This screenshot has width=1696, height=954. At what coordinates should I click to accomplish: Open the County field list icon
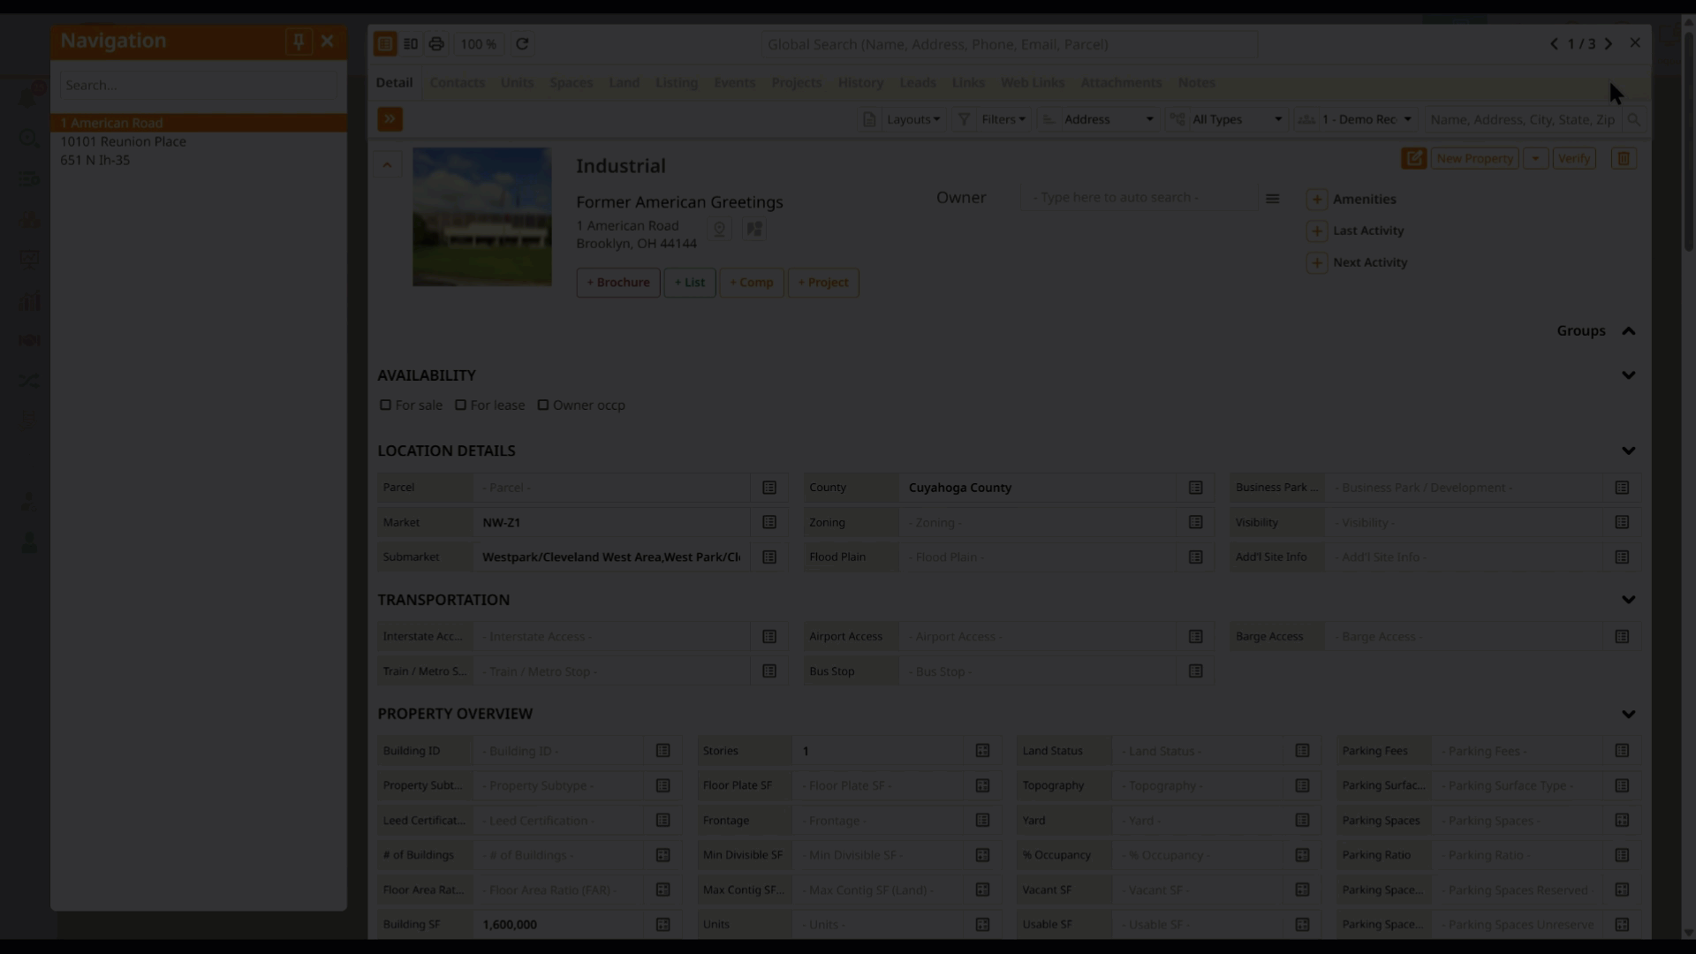(1196, 488)
